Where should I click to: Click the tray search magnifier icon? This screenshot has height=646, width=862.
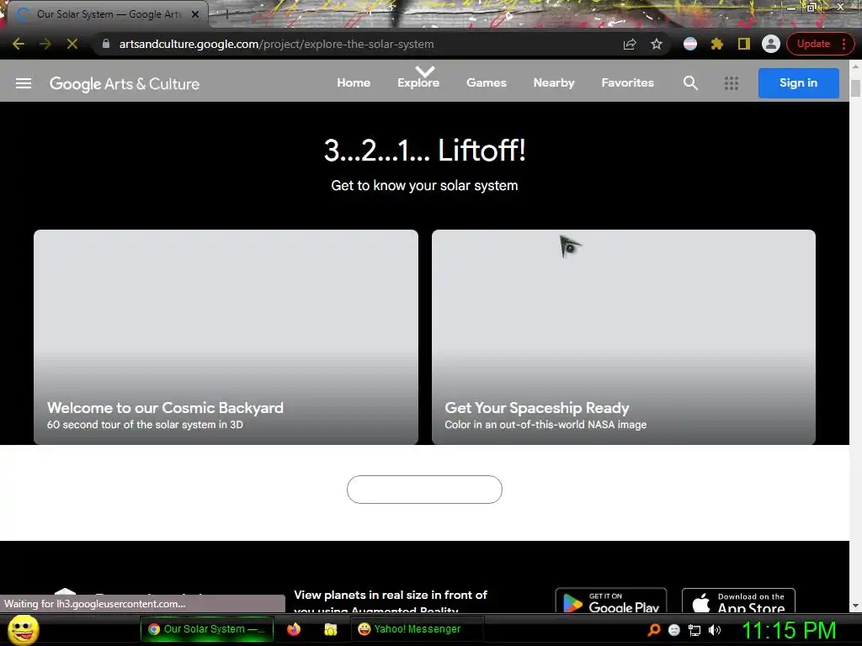point(653,630)
